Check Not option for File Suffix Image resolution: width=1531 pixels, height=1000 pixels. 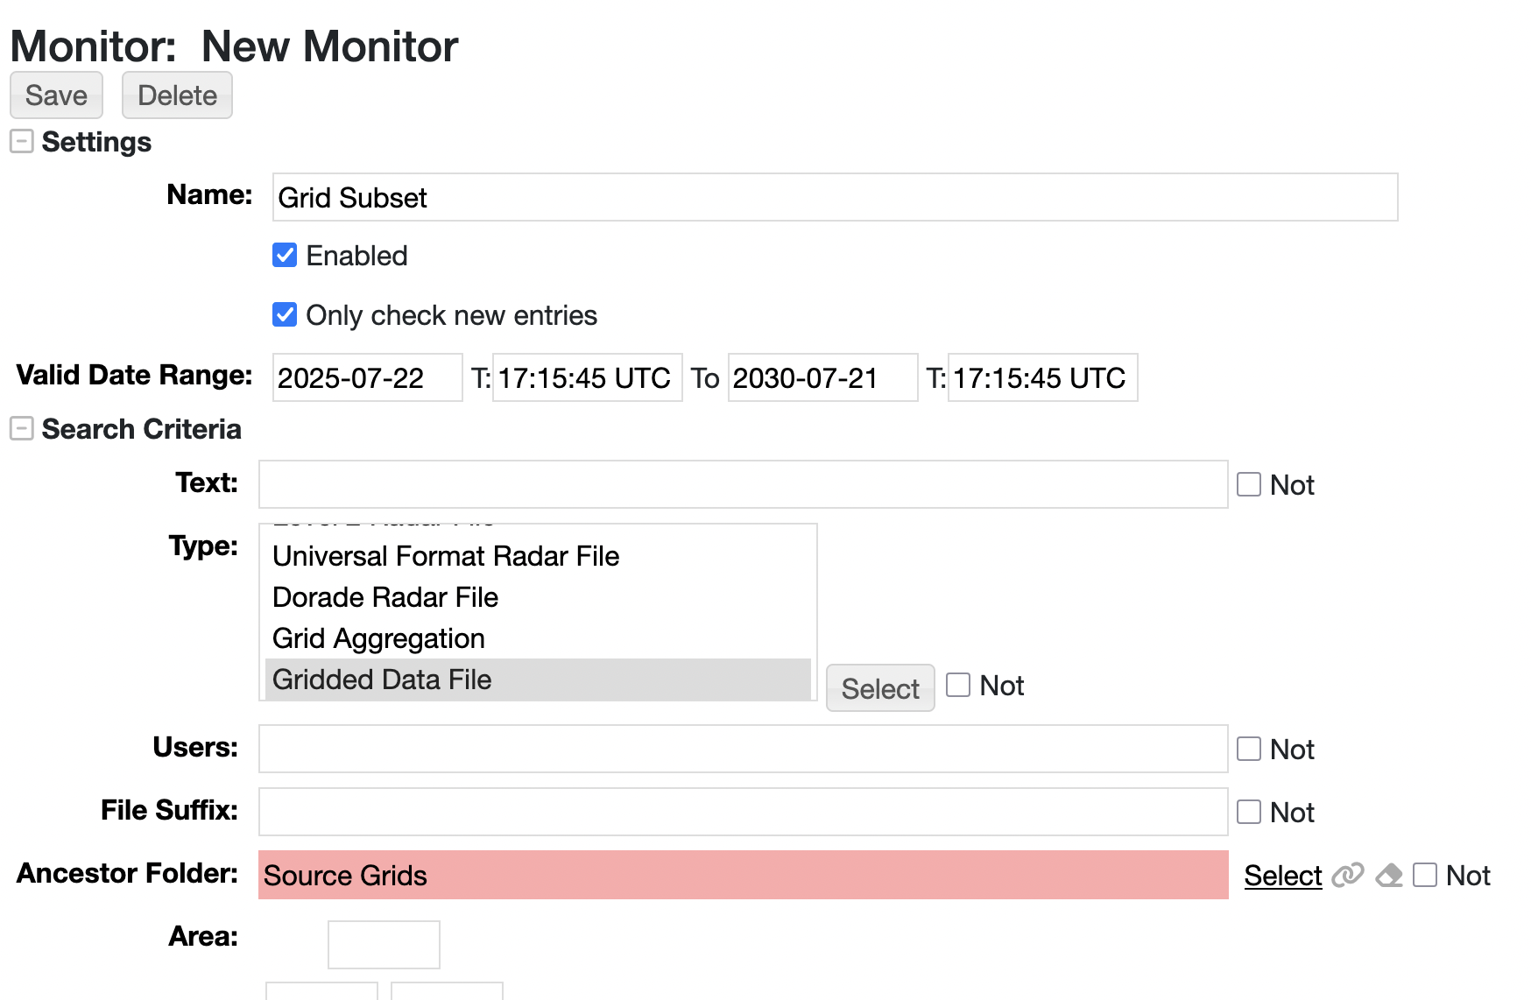coord(1248,812)
